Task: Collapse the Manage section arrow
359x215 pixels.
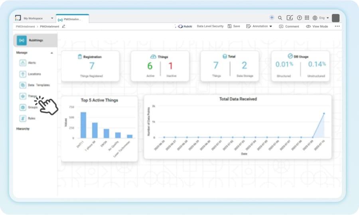Action: [x=51, y=53]
